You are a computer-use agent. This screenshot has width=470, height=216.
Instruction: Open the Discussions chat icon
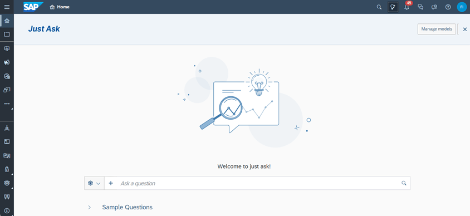pos(420,7)
